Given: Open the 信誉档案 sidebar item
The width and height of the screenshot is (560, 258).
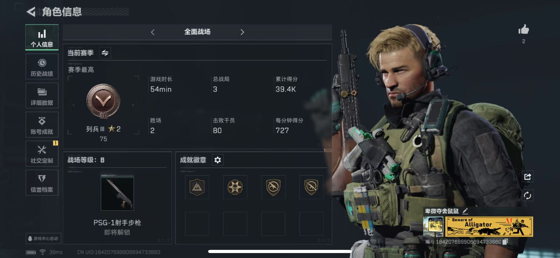Looking at the screenshot, I should (42, 183).
